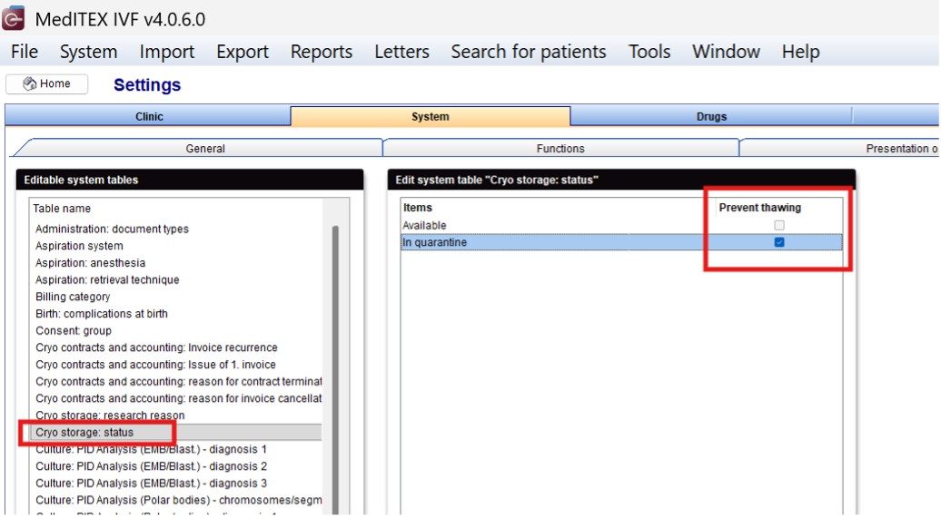The height and width of the screenshot is (518, 941).
Task: Select reason for contract termination table
Action: [178, 381]
